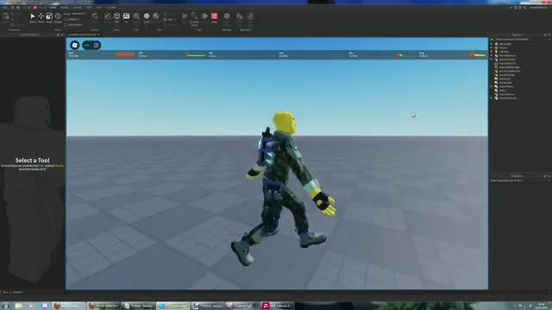Toggle the Join Surfaces checkbox
552x310 pixels.
coord(66,25)
